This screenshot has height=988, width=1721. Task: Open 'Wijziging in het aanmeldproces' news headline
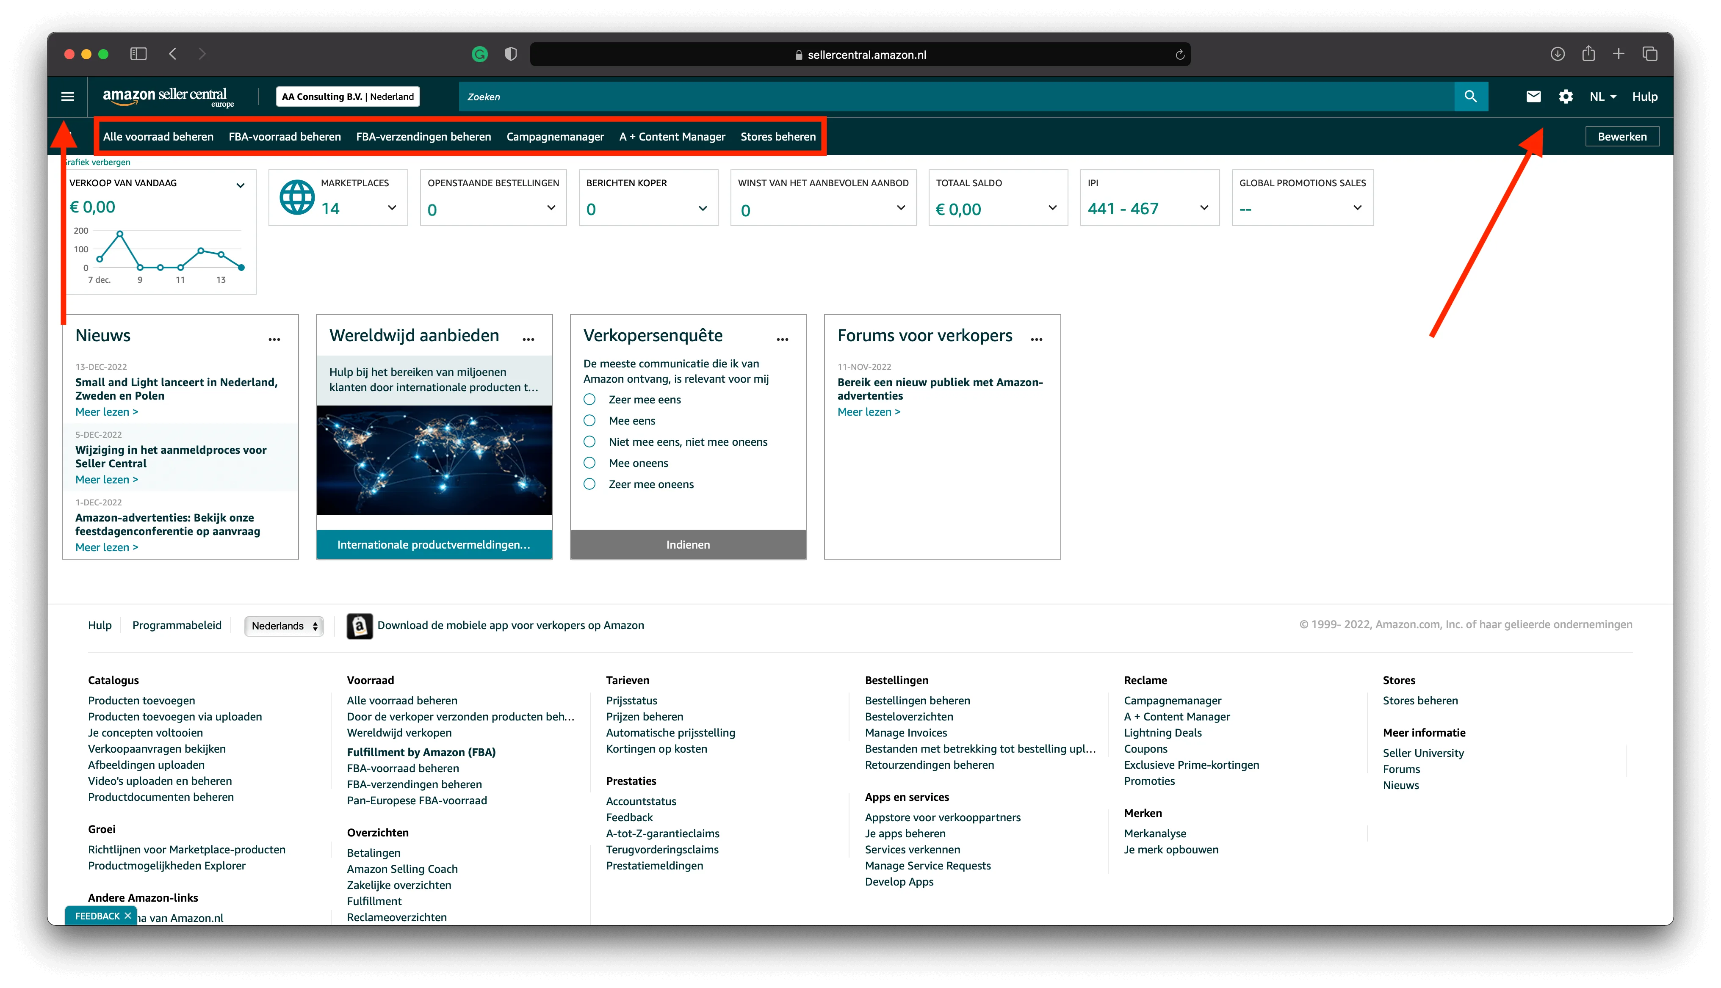tap(170, 457)
